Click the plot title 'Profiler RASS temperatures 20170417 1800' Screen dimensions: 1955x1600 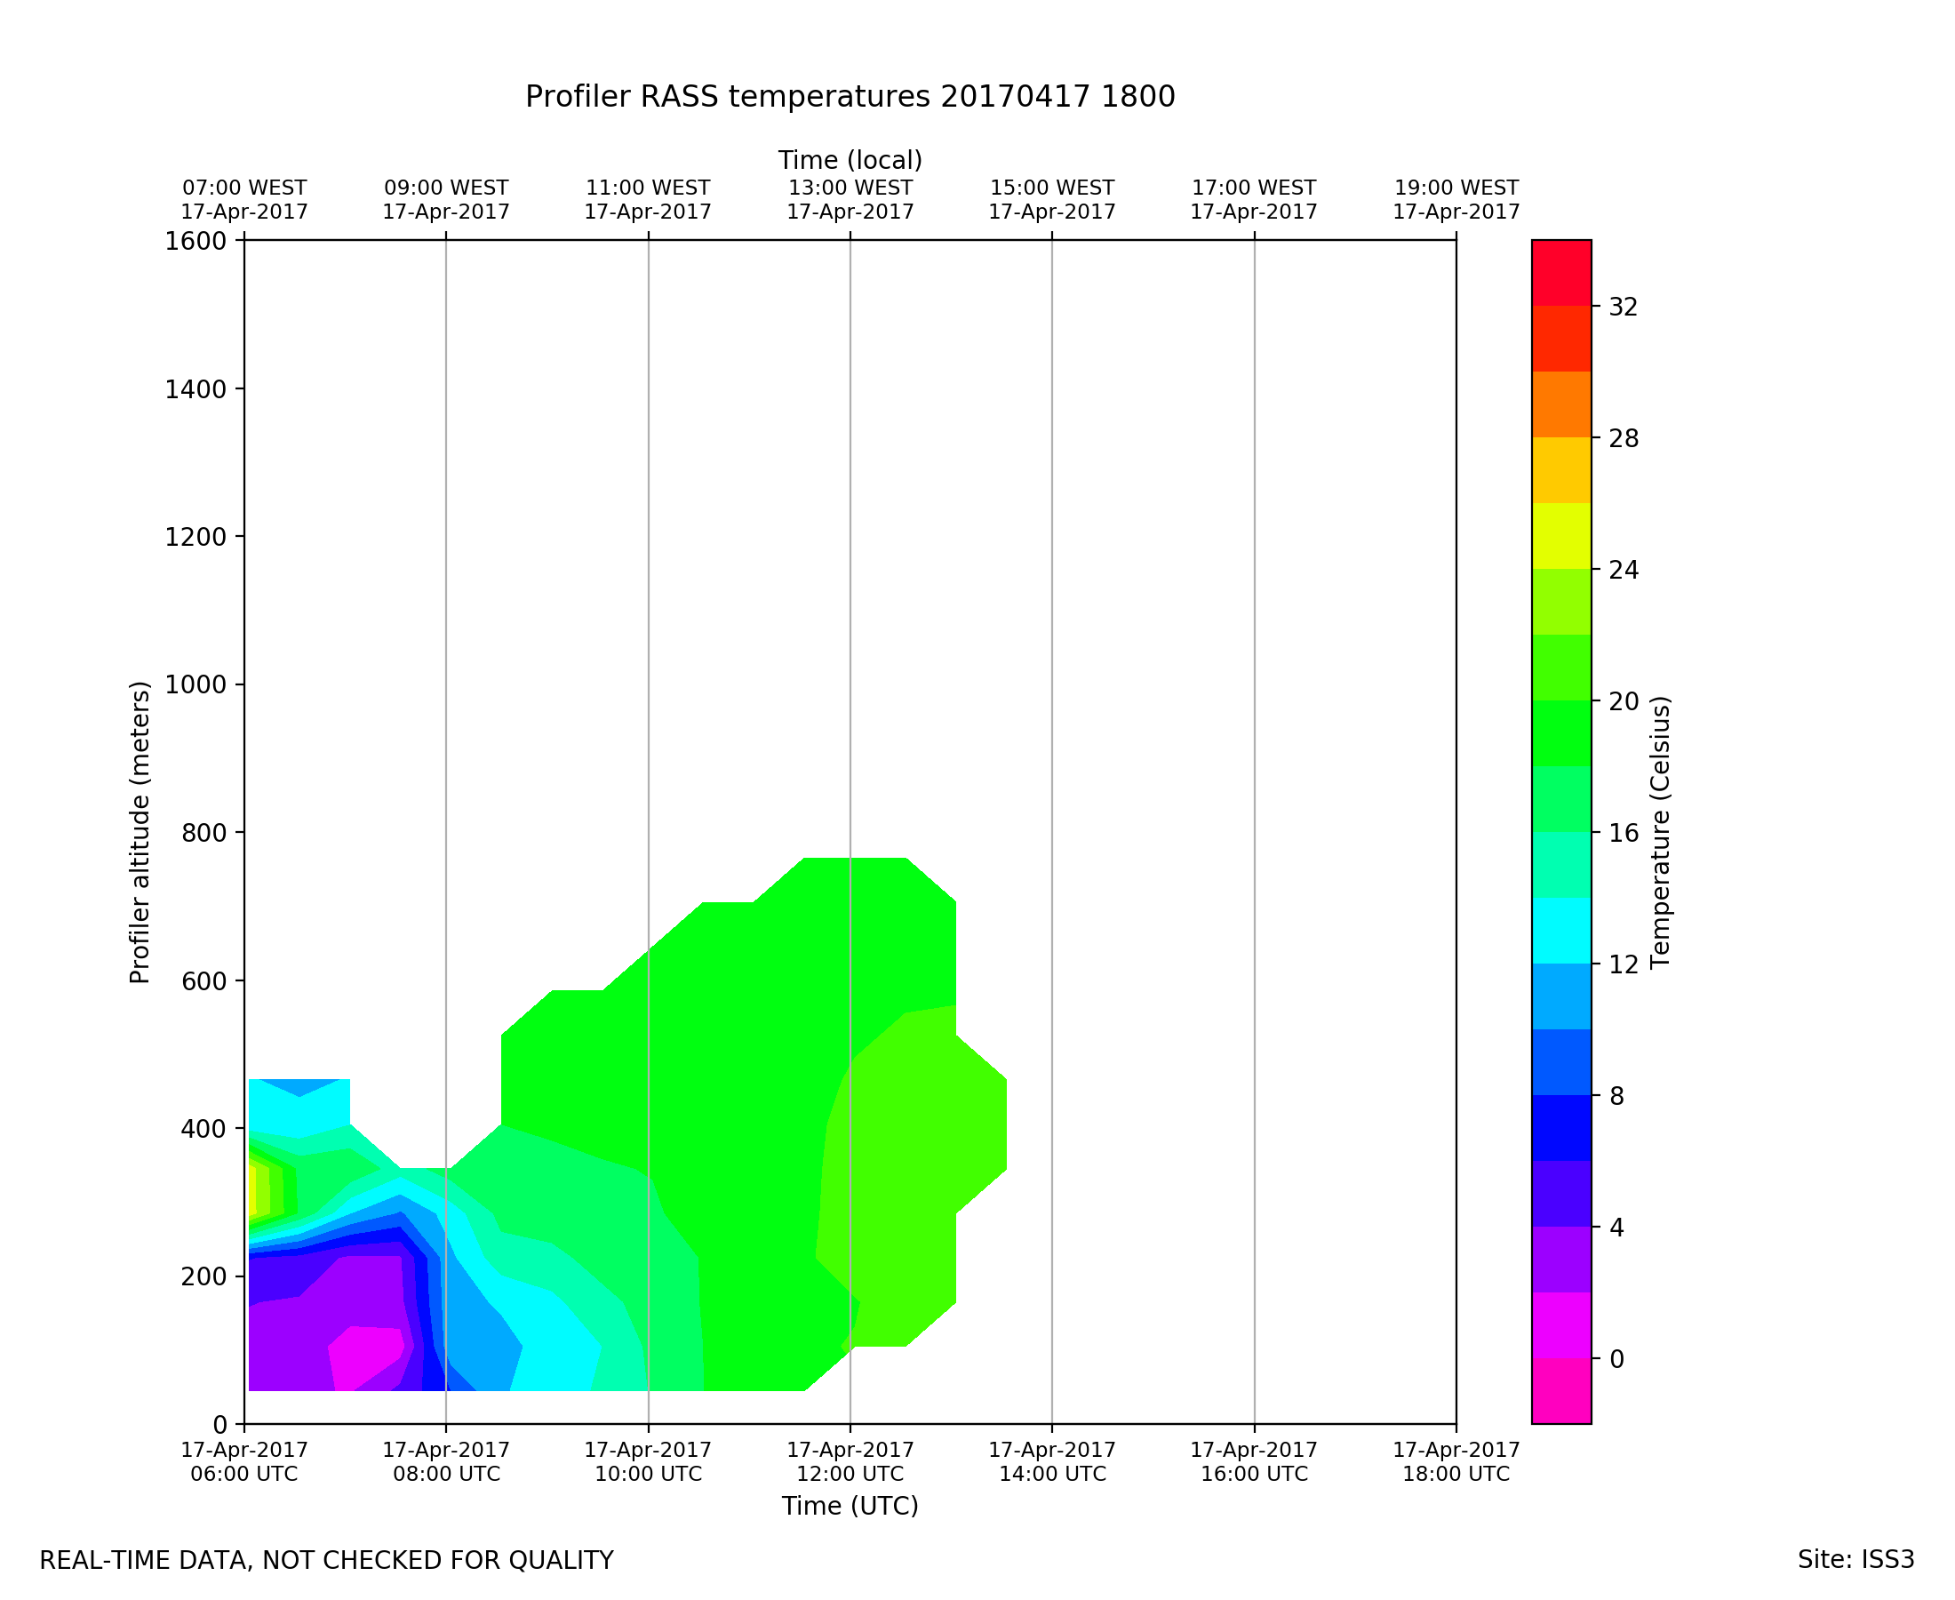[850, 97]
